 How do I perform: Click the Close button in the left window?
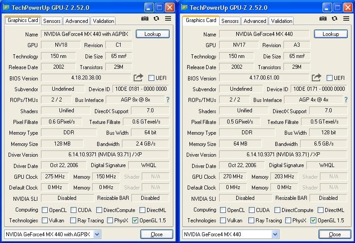[x=157, y=234]
